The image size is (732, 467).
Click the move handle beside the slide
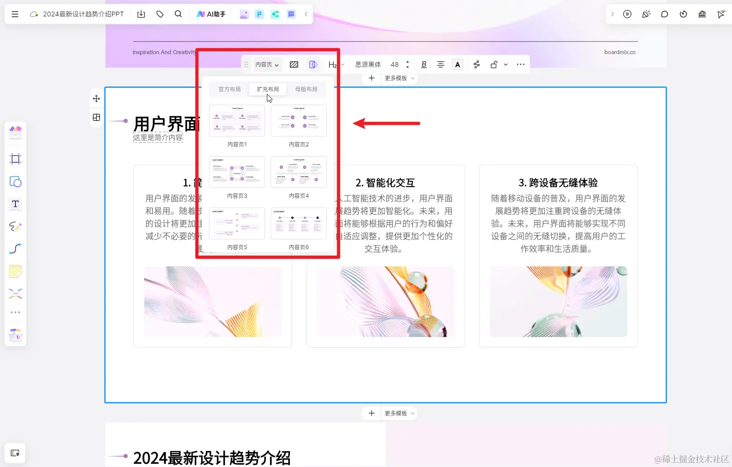click(x=96, y=99)
